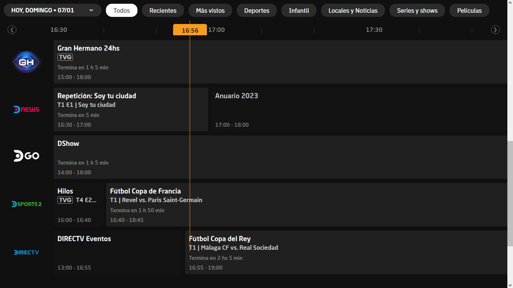Open the DIRECTV channel logo
The height and width of the screenshot is (288, 513).
(27, 252)
